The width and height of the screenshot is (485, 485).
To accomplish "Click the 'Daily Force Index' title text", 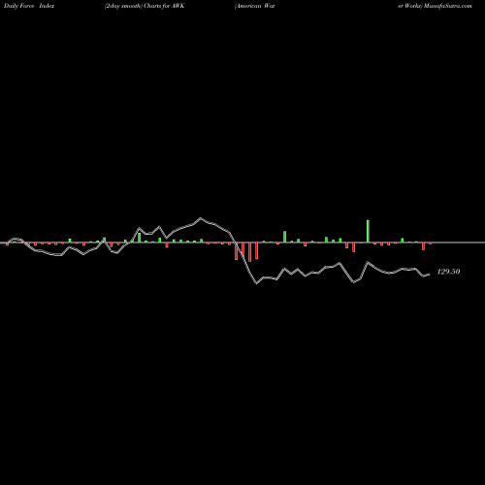I will point(29,6).
